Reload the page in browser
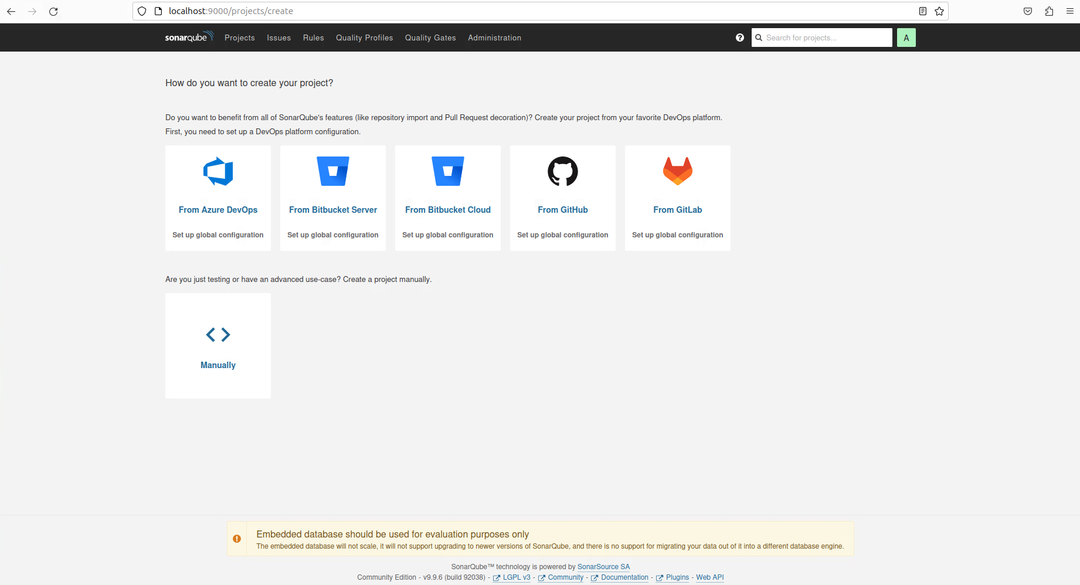Screen dimensions: 1080x585 (53, 11)
